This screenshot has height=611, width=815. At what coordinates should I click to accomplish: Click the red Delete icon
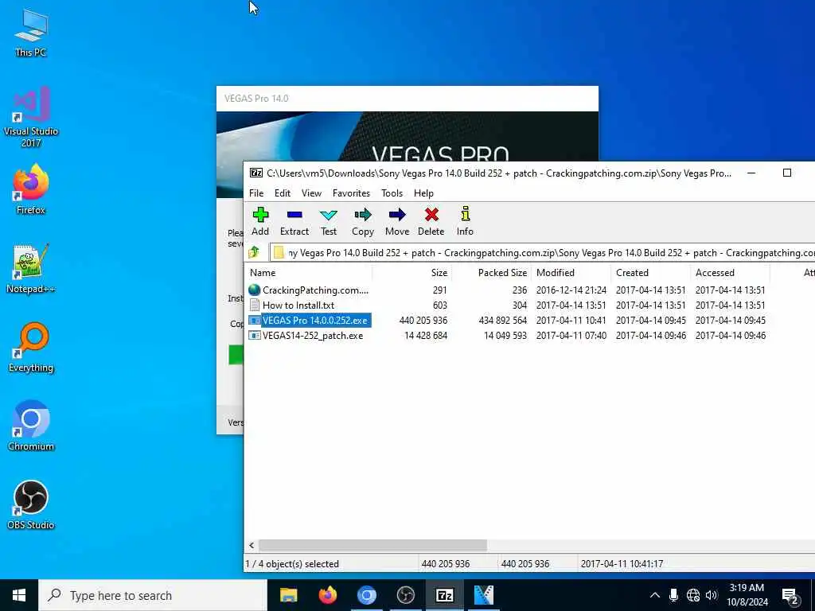(431, 215)
